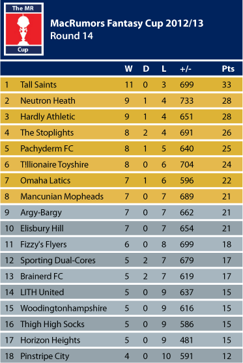The width and height of the screenshot is (243, 363).
Task: Select T!llionaire Toyshire in the table
Action: coord(54,165)
